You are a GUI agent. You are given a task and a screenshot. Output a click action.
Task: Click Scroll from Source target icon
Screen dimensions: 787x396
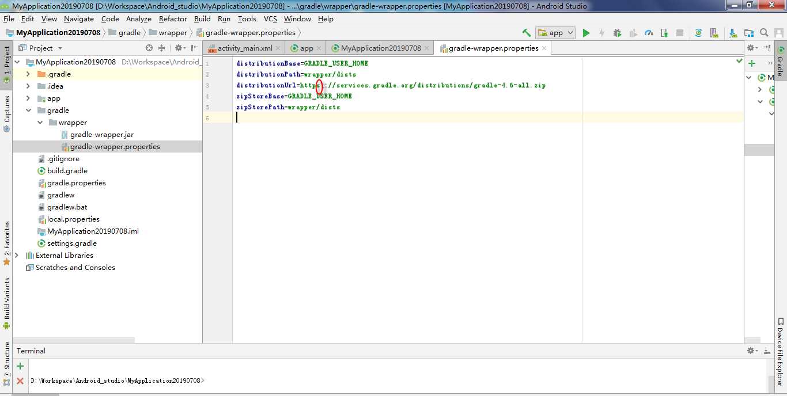tap(149, 48)
